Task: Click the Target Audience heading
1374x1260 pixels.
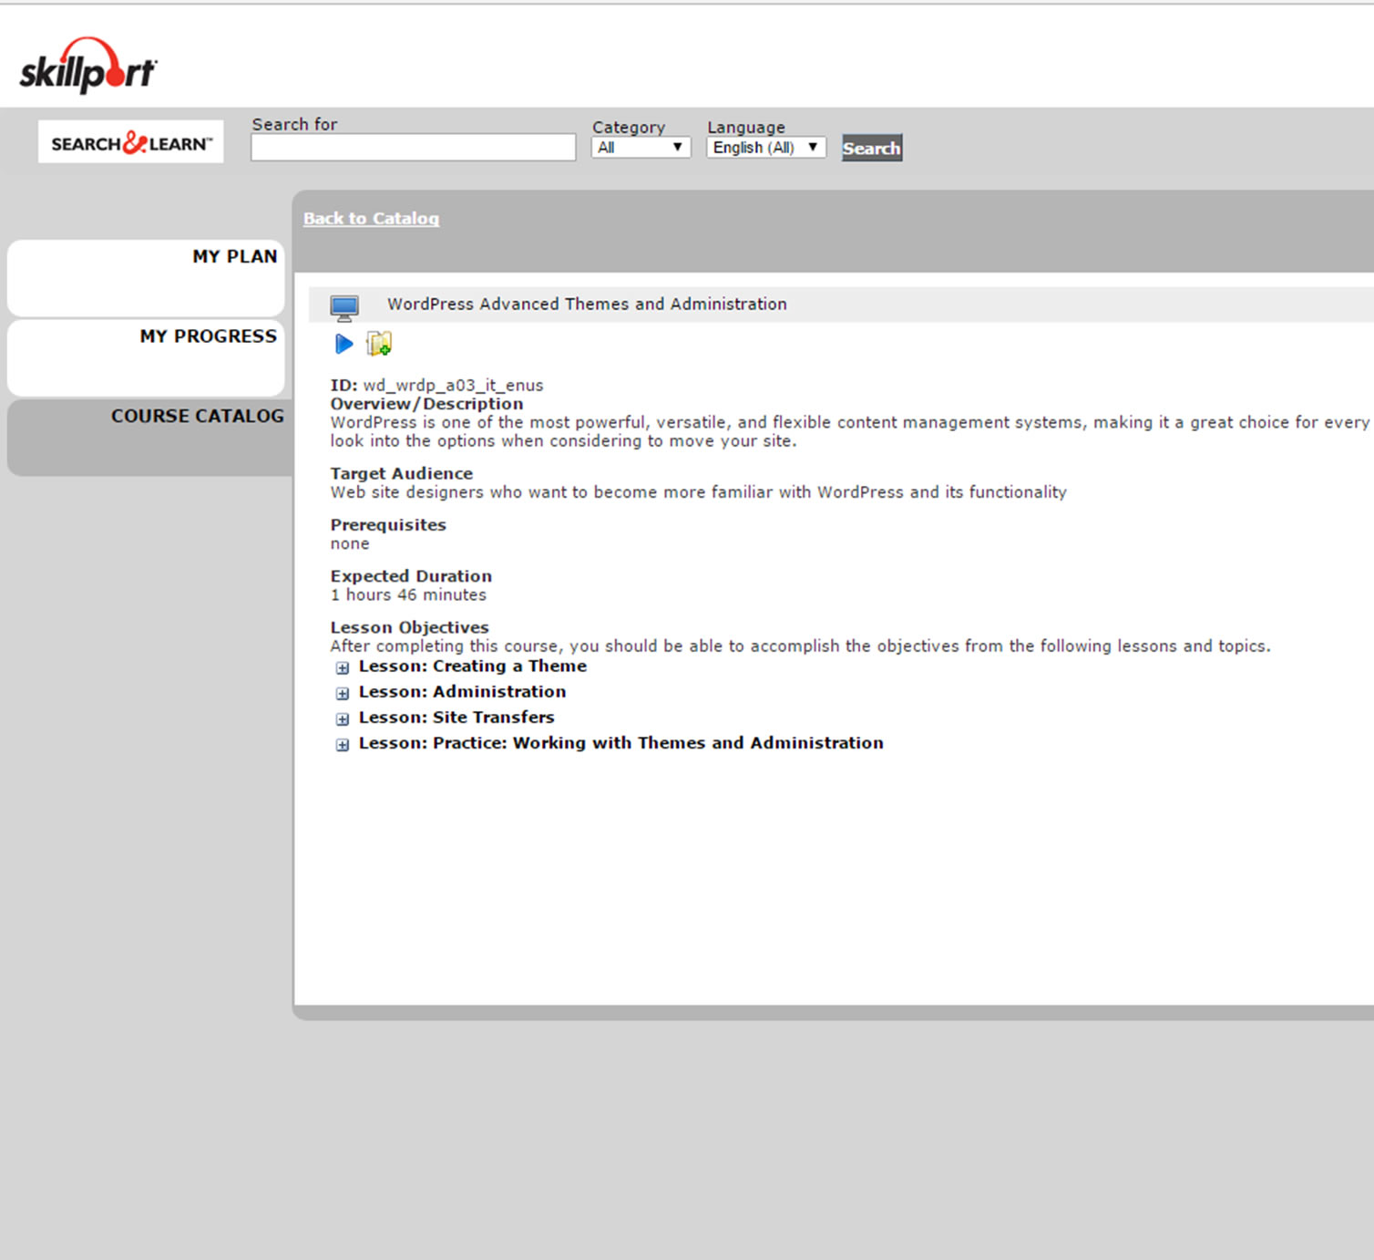Action: pyautogui.click(x=402, y=473)
